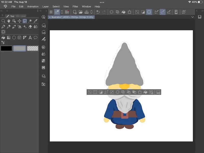Select the transparent color swatch
The width and height of the screenshot is (204, 153).
32,48
